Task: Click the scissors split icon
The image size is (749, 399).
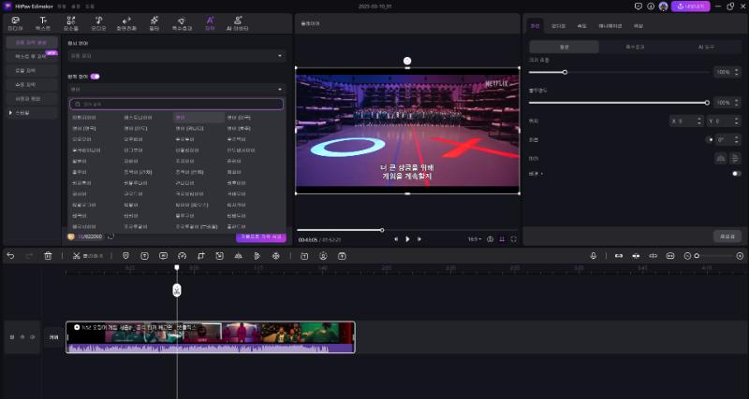Action: (x=75, y=255)
